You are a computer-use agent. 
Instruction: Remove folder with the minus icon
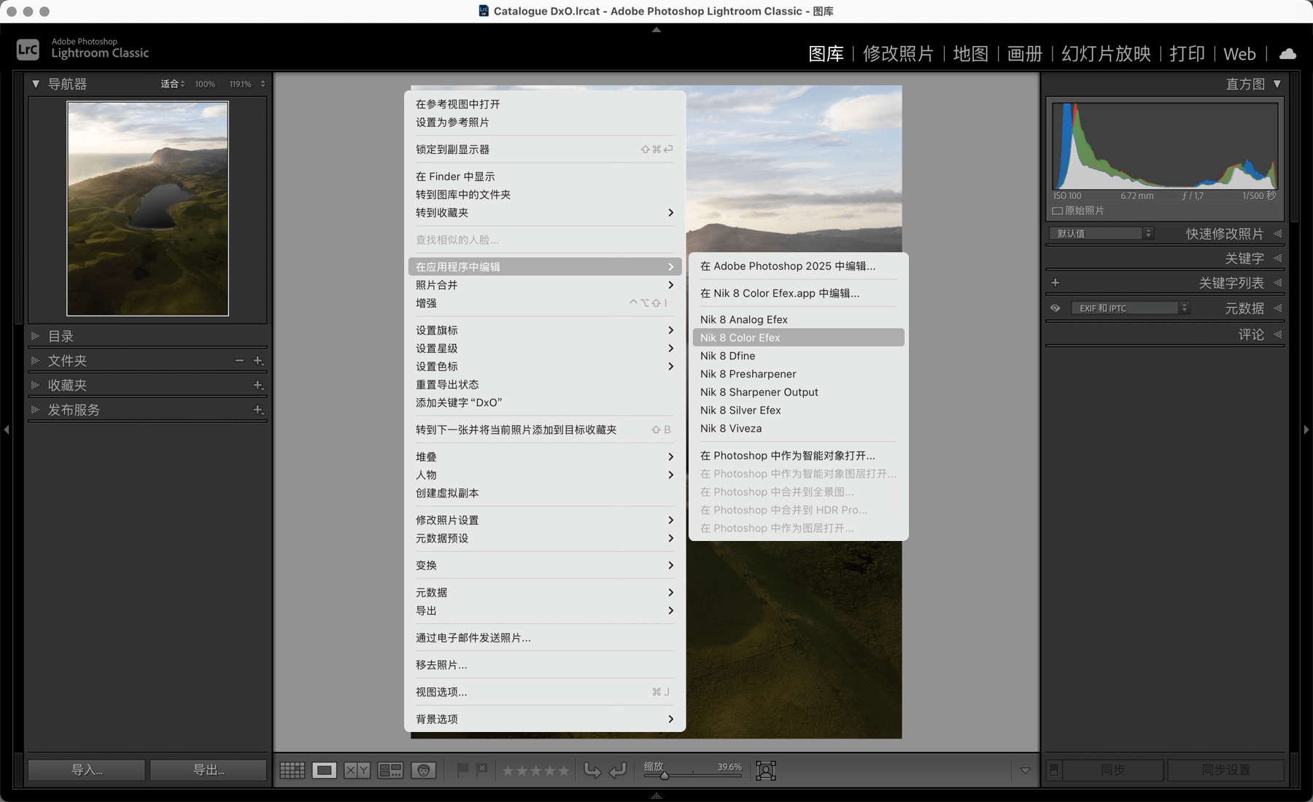coord(239,361)
